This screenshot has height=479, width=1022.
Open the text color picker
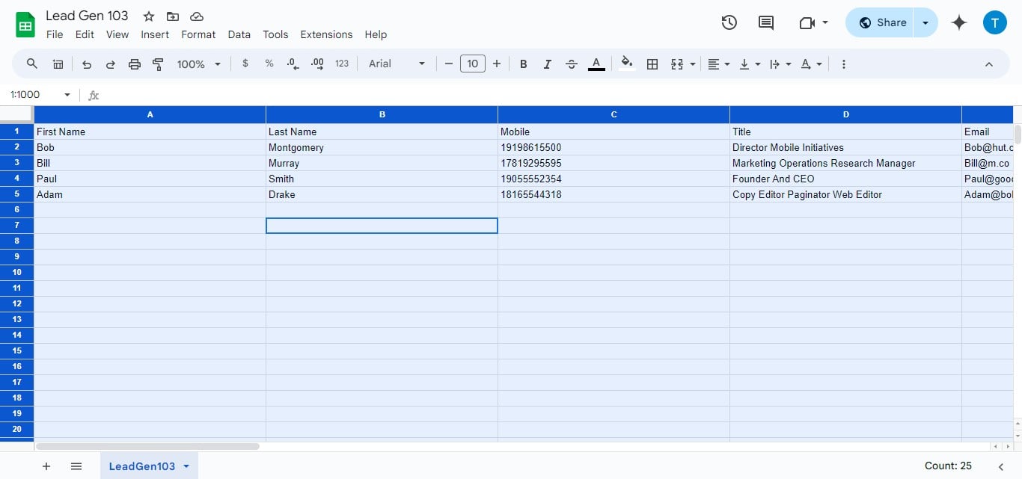[x=596, y=64]
